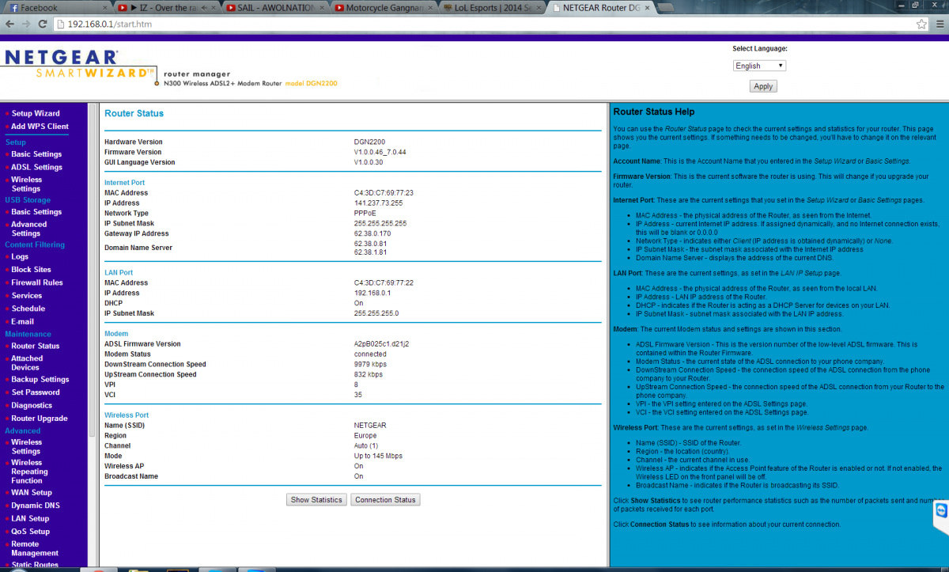Open Advanced Settings under USB Storage

(x=28, y=229)
